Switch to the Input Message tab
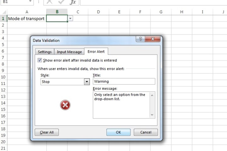Viewport: 227px width, 151px height. pos(69,52)
